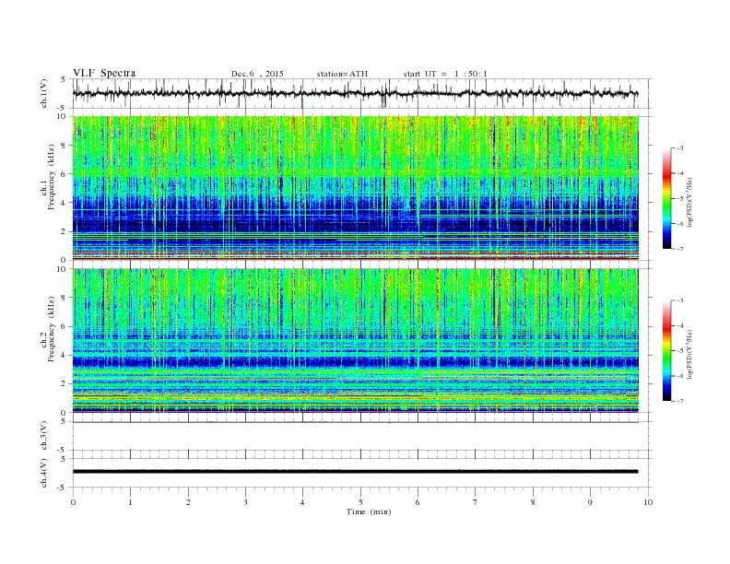Screen dimensions: 730x564
Task: Click the "VLF Spectra" title text
Action: [104, 73]
